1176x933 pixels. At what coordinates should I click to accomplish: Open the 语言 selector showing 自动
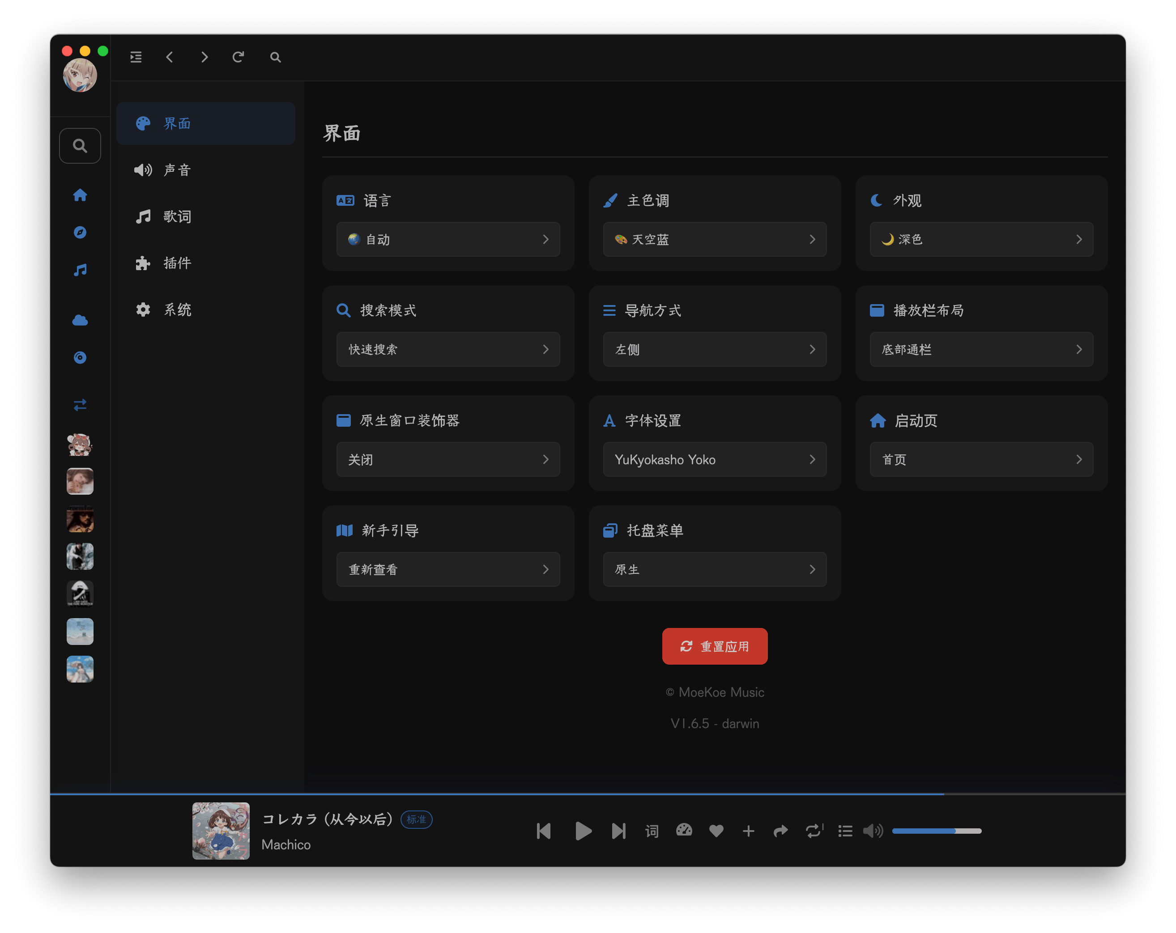coord(448,239)
